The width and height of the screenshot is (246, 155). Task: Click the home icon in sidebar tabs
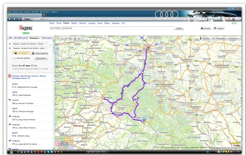pos(10,38)
